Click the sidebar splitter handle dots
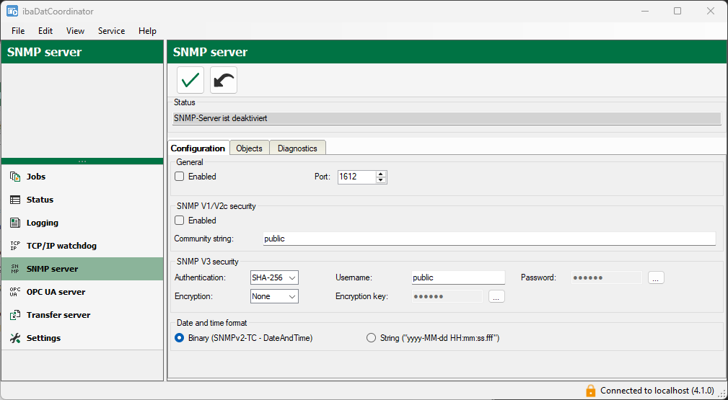Viewport: 728px width, 400px height. (x=82, y=161)
